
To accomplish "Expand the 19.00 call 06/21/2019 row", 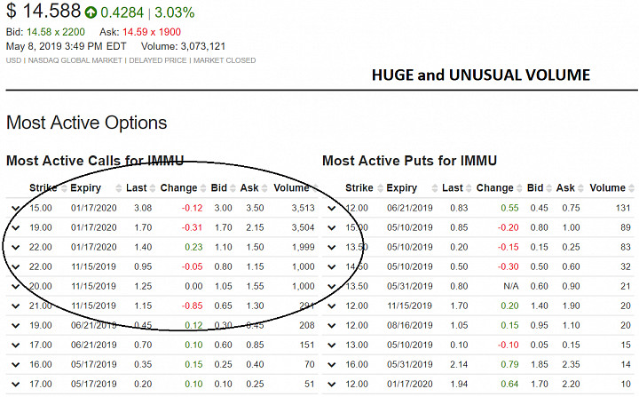I will (15, 326).
